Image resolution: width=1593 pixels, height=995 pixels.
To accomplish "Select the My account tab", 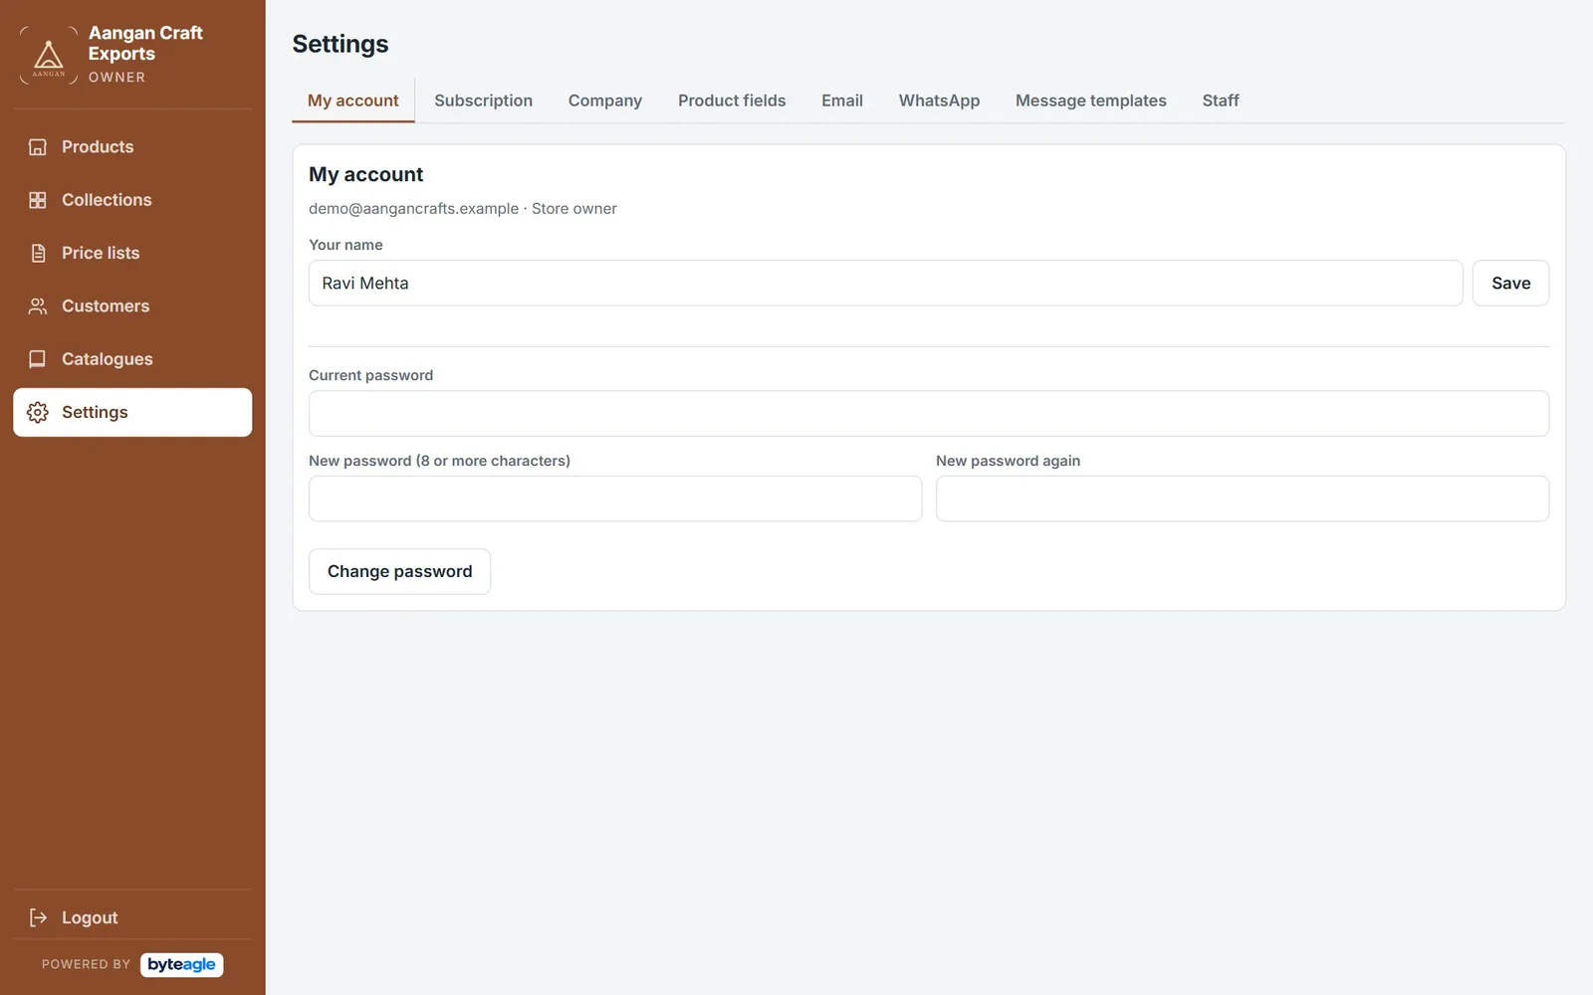I will [x=353, y=100].
